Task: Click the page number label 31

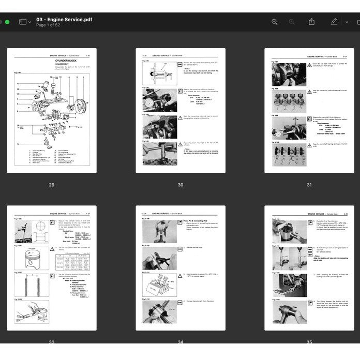Action: 309,185
